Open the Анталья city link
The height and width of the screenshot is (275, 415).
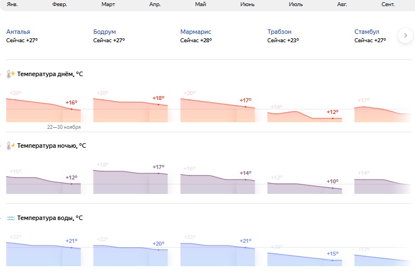(18, 32)
